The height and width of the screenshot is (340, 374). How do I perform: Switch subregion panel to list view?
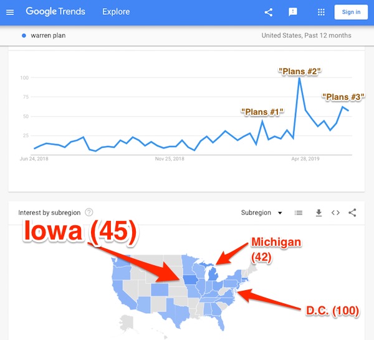[299, 213]
